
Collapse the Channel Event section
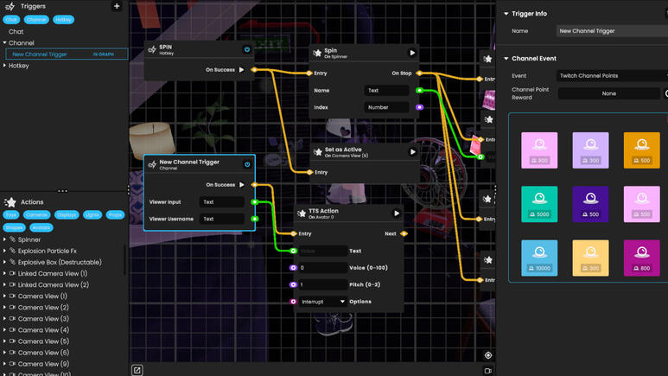point(506,59)
